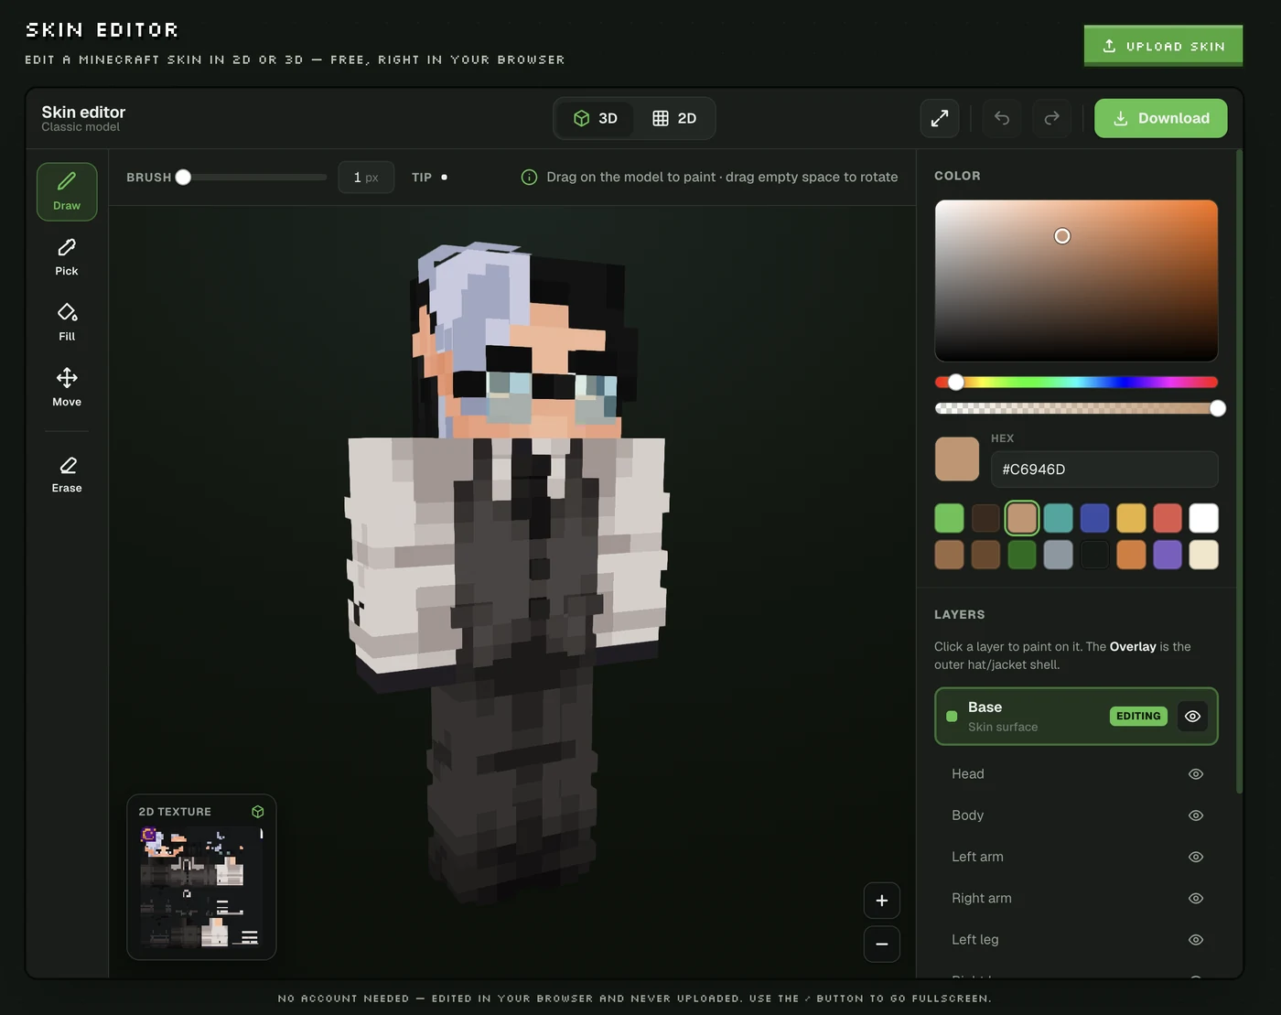This screenshot has height=1015, width=1281.
Task: Pick the orange palette swatch
Action: click(x=1131, y=555)
